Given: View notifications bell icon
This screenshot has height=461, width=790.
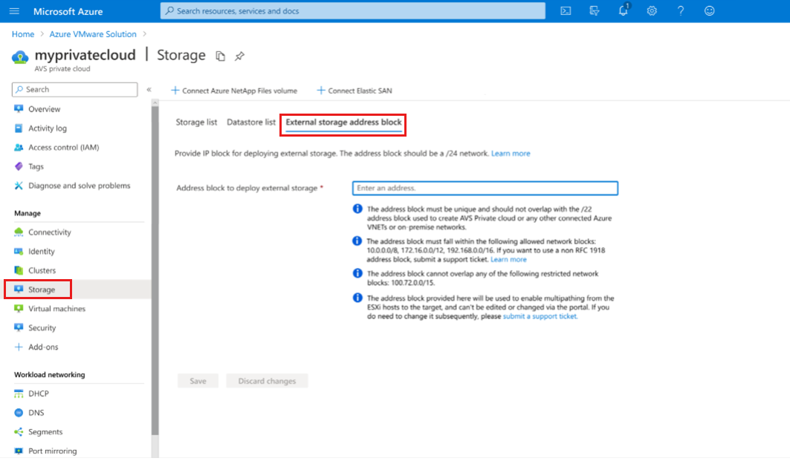Looking at the screenshot, I should pos(624,10).
